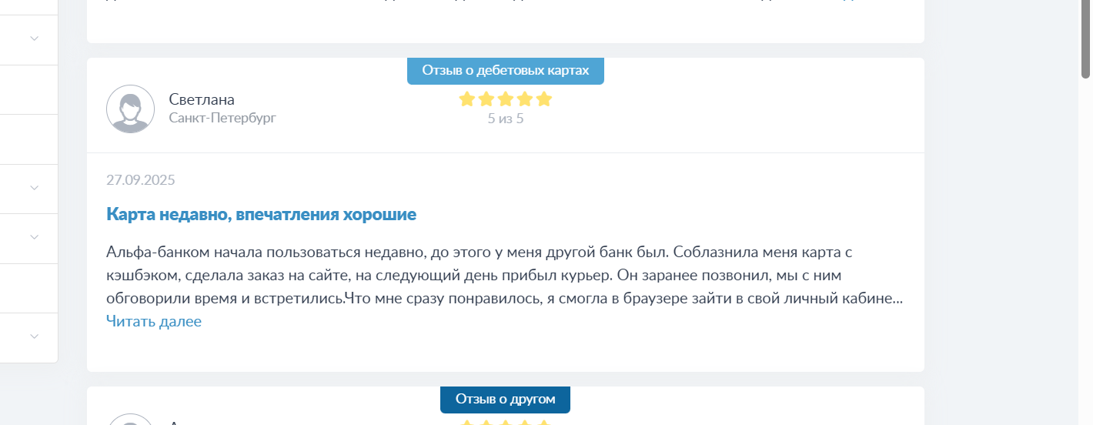The image size is (1093, 425).
Task: Select the 'Отзыв о дебетовых картах' label
Action: (x=506, y=71)
